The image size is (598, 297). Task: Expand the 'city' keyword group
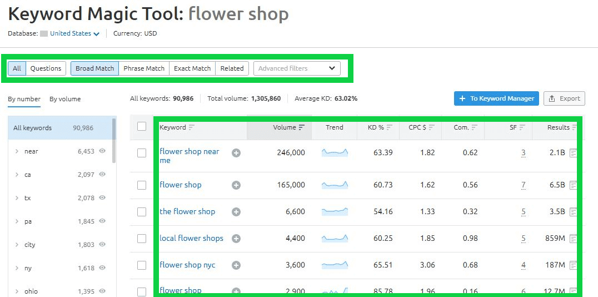(x=17, y=245)
